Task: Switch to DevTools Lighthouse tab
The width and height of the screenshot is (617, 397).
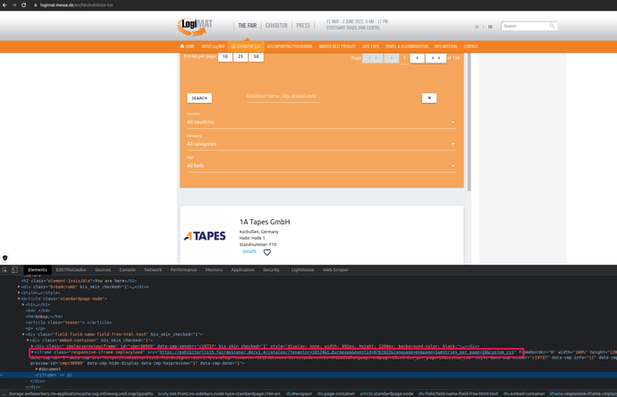Action: [x=303, y=270]
